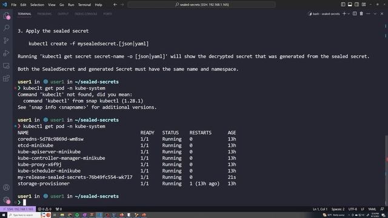Go back with the navigation arrow
Image resolution: width=388 pixels, height=218 pixels.
(115, 4)
